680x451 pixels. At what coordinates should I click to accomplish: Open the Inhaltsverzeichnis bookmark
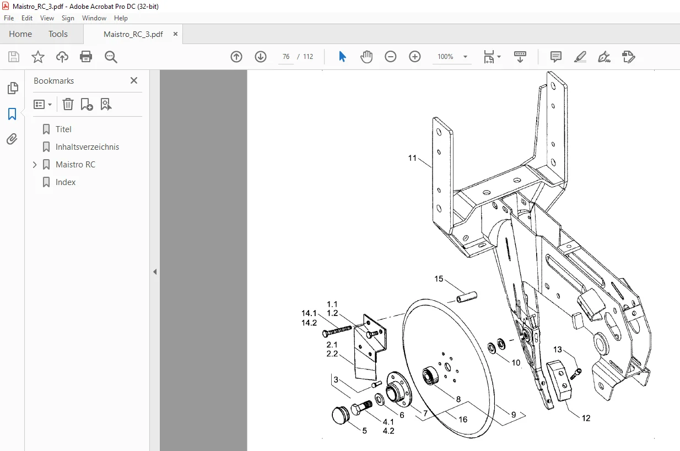click(x=87, y=147)
